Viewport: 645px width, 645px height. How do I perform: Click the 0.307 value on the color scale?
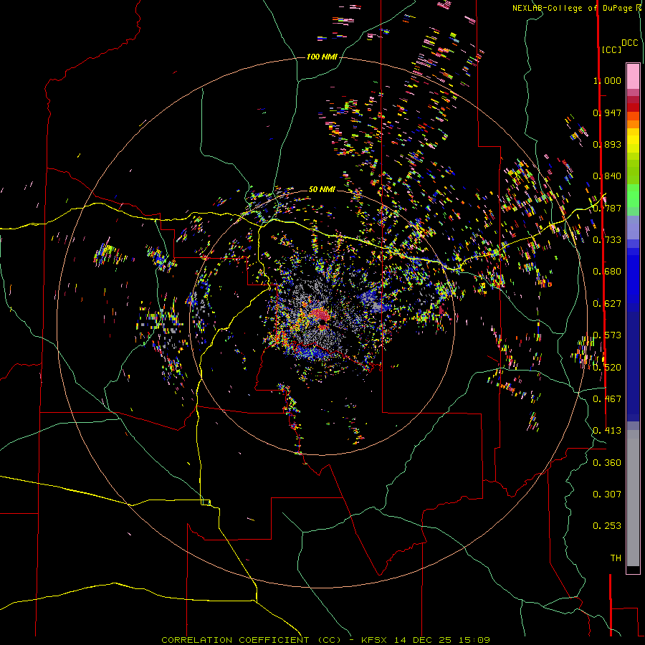607,494
